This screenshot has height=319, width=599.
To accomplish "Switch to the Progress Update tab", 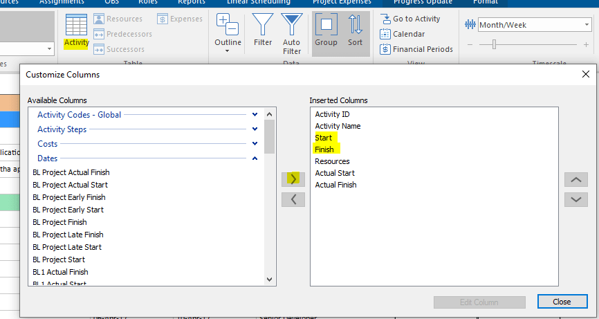I will click(x=423, y=2).
